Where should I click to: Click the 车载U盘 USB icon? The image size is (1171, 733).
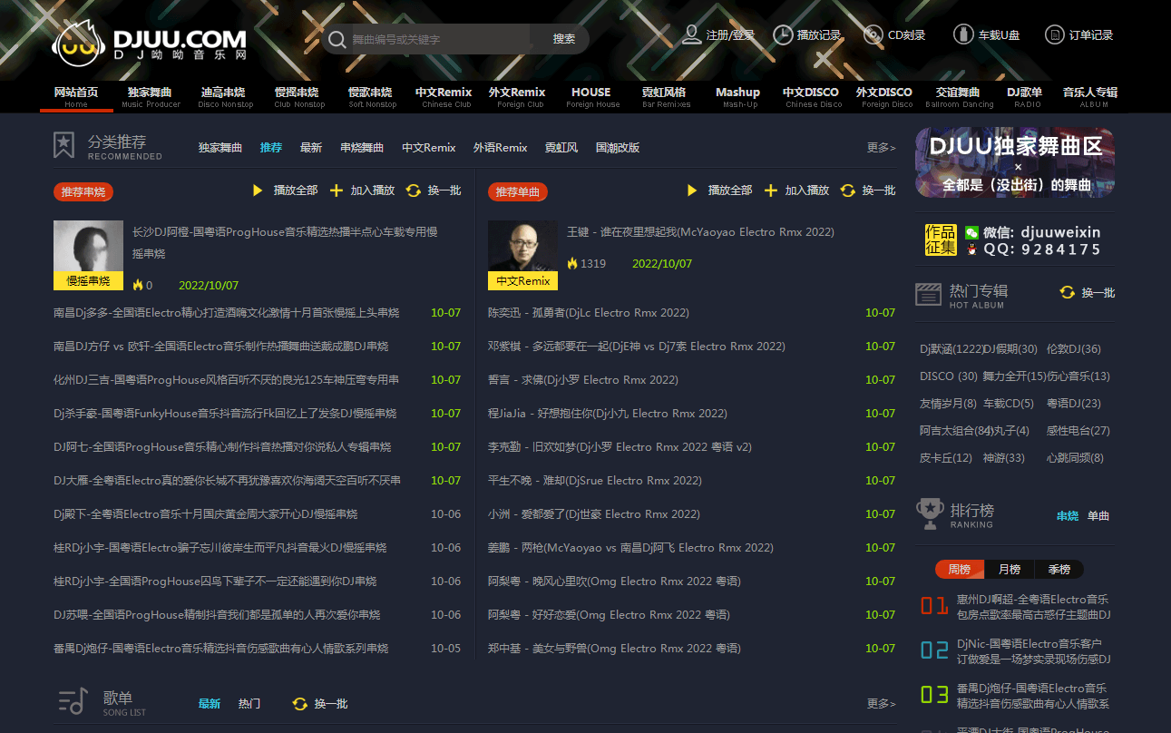[963, 34]
